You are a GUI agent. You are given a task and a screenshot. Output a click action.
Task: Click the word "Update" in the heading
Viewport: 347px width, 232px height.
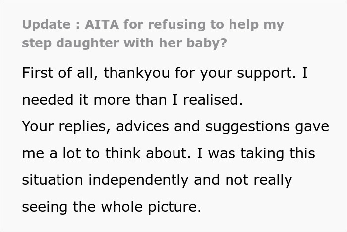(46, 25)
